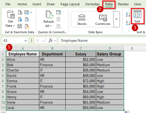Click the Cancel X icon in formula bar
Image resolution: width=146 pixels, height=113 pixels.
pos(38,40)
